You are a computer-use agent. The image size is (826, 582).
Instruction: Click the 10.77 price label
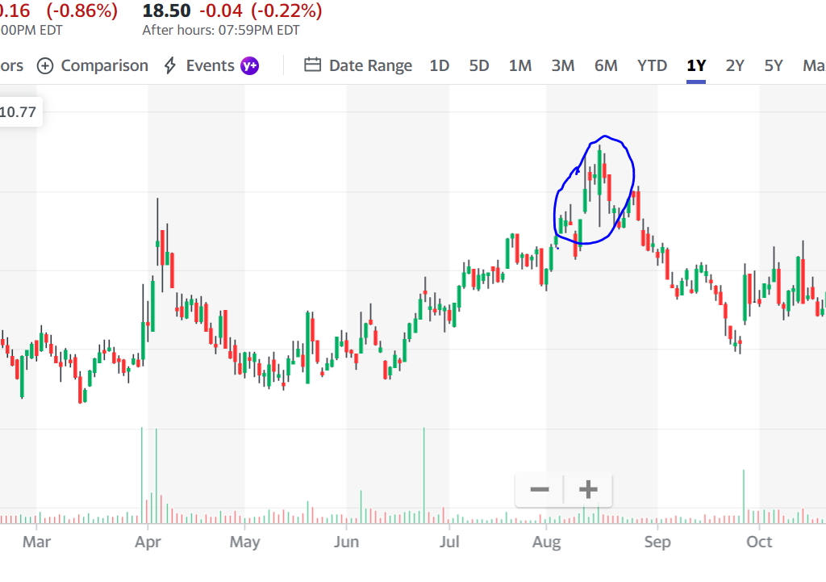(x=18, y=111)
